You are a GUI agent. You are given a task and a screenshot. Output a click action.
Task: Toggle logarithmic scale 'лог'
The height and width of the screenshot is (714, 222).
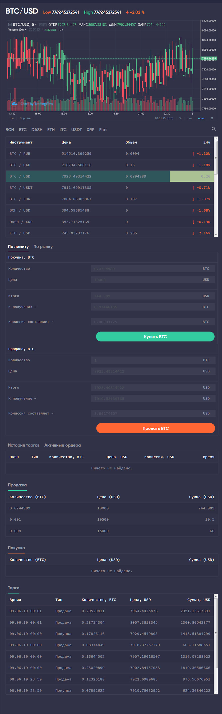tap(190, 118)
